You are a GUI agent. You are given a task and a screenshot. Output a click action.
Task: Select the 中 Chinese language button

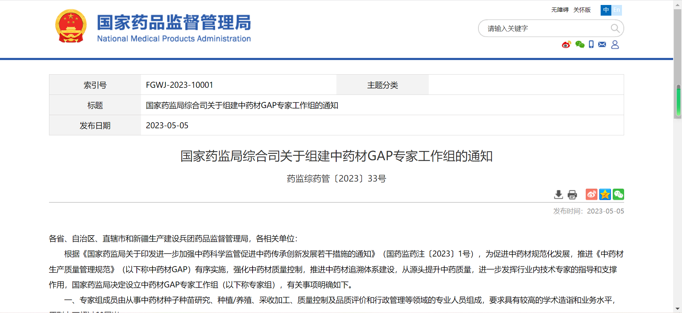point(606,10)
